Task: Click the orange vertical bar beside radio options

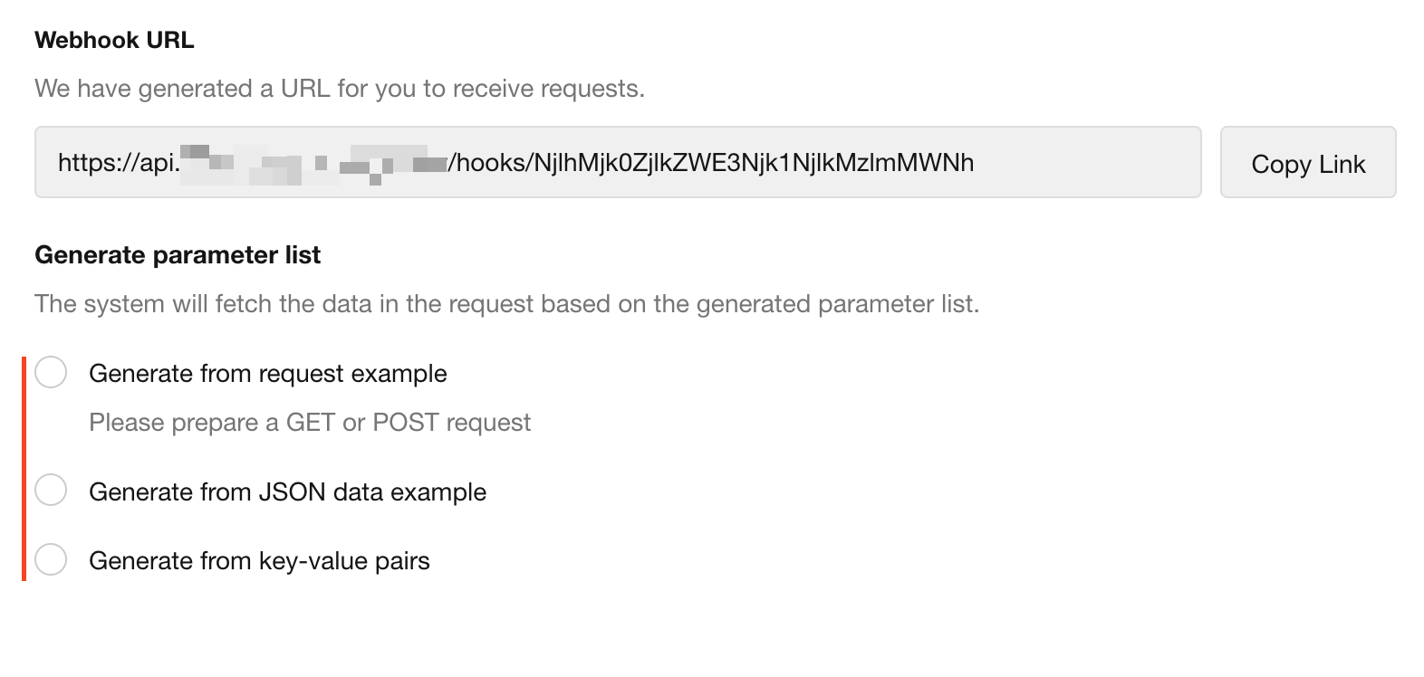Action: tap(24, 468)
